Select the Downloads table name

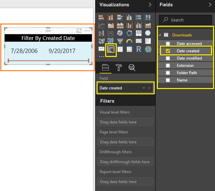182,35
